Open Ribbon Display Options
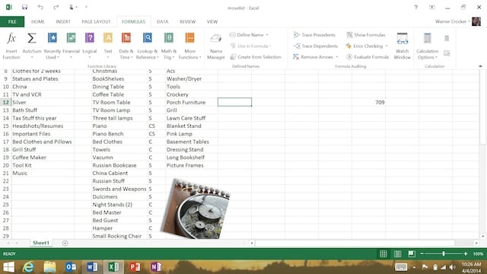The image size is (487, 274). [431, 7]
